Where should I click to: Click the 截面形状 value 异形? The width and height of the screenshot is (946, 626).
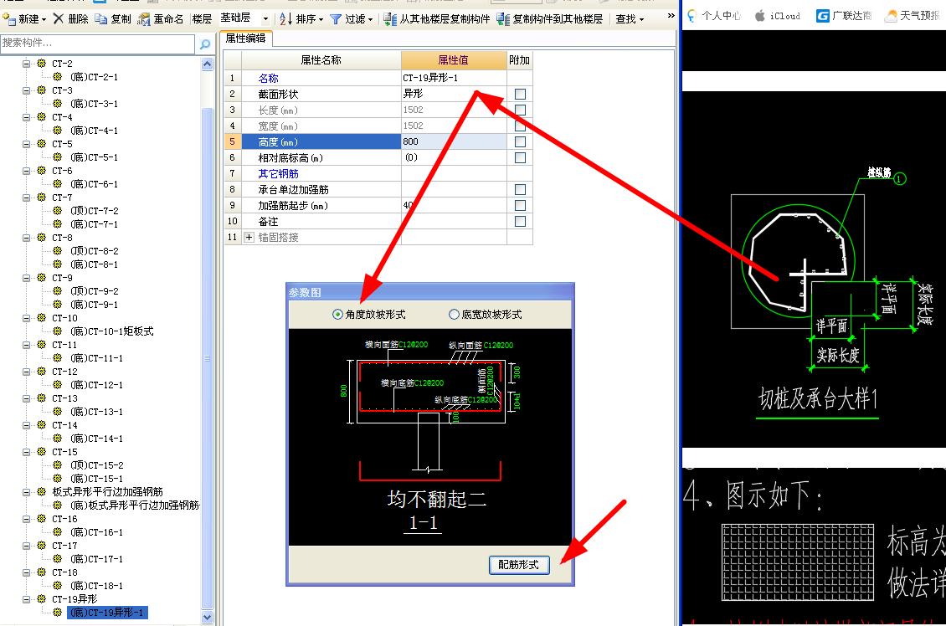(454, 94)
